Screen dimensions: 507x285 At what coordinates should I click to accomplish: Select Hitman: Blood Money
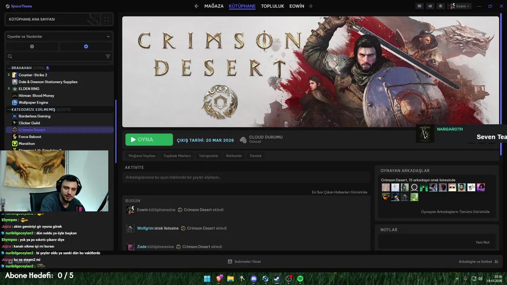(x=36, y=95)
